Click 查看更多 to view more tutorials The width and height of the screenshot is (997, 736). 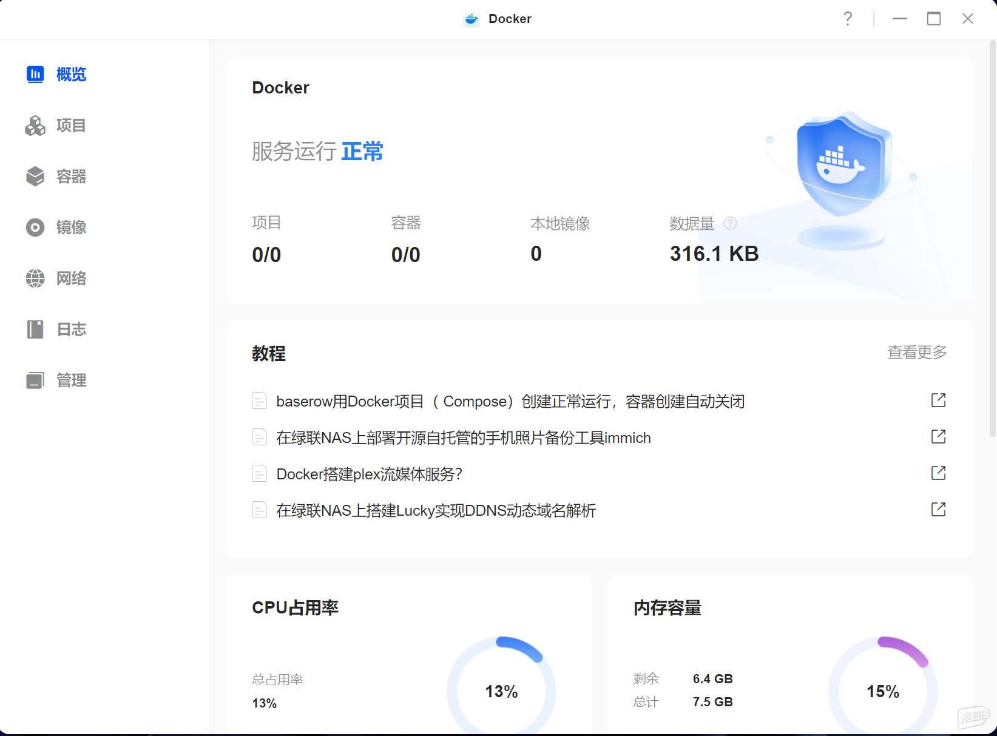point(917,353)
